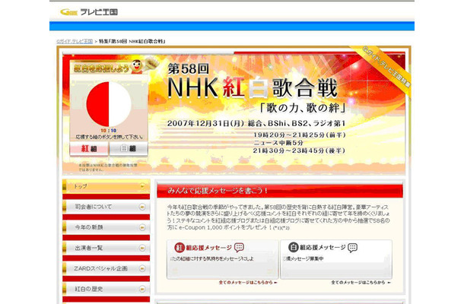Click the 第58回 NHK紅白歌合戦 banner title
This screenshot has height=304, width=464.
tap(253, 81)
